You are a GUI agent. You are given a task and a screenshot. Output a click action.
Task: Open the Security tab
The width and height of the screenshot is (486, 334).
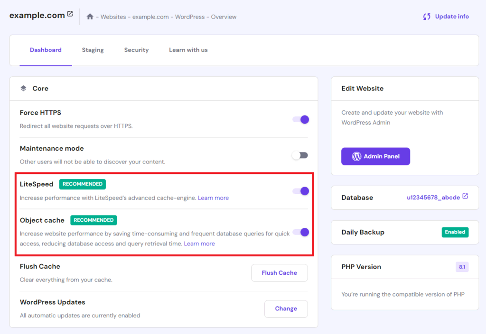136,50
